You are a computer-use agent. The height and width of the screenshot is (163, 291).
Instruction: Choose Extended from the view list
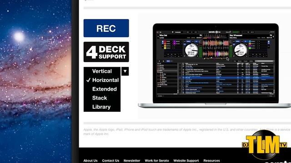tap(105, 89)
